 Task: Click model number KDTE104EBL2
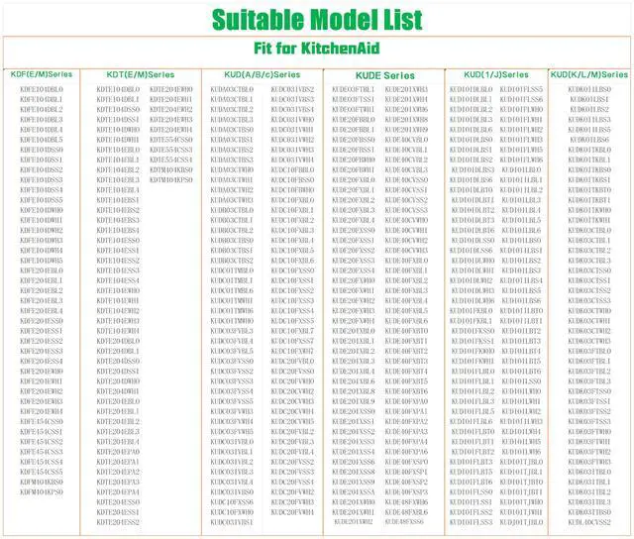point(118,169)
